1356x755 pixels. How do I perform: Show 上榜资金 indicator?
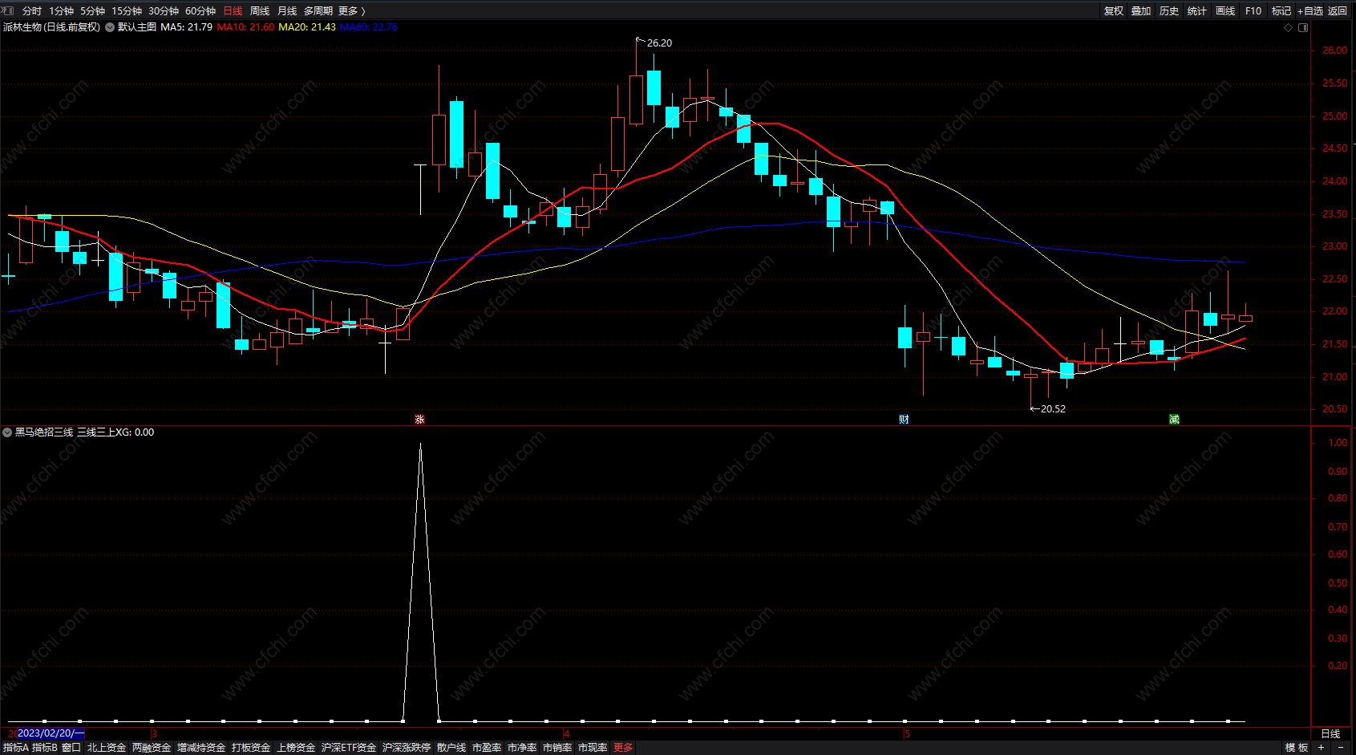(x=296, y=748)
